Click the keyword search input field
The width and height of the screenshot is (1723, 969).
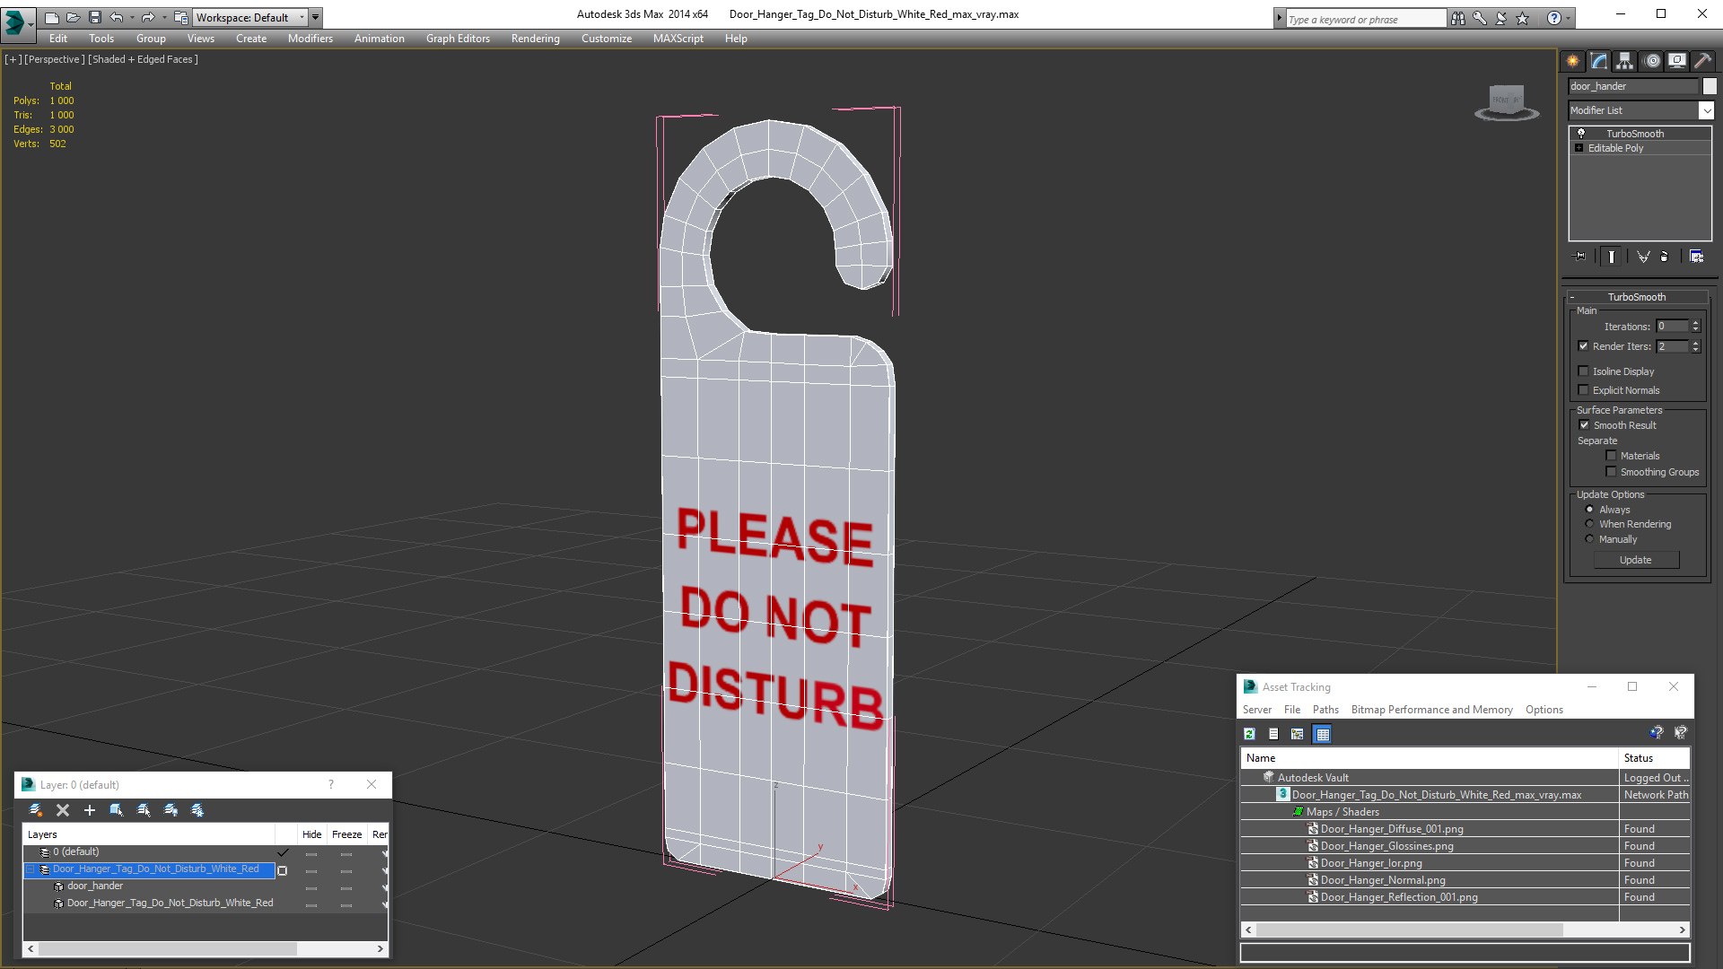[1365, 19]
